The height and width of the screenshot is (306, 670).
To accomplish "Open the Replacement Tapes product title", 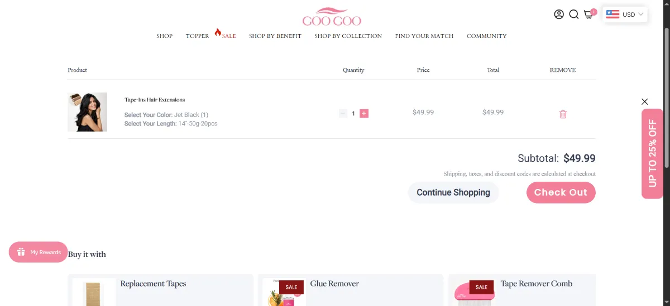I will coord(154,284).
